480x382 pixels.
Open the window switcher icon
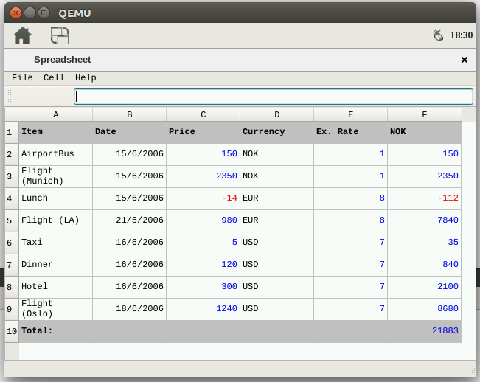59,35
